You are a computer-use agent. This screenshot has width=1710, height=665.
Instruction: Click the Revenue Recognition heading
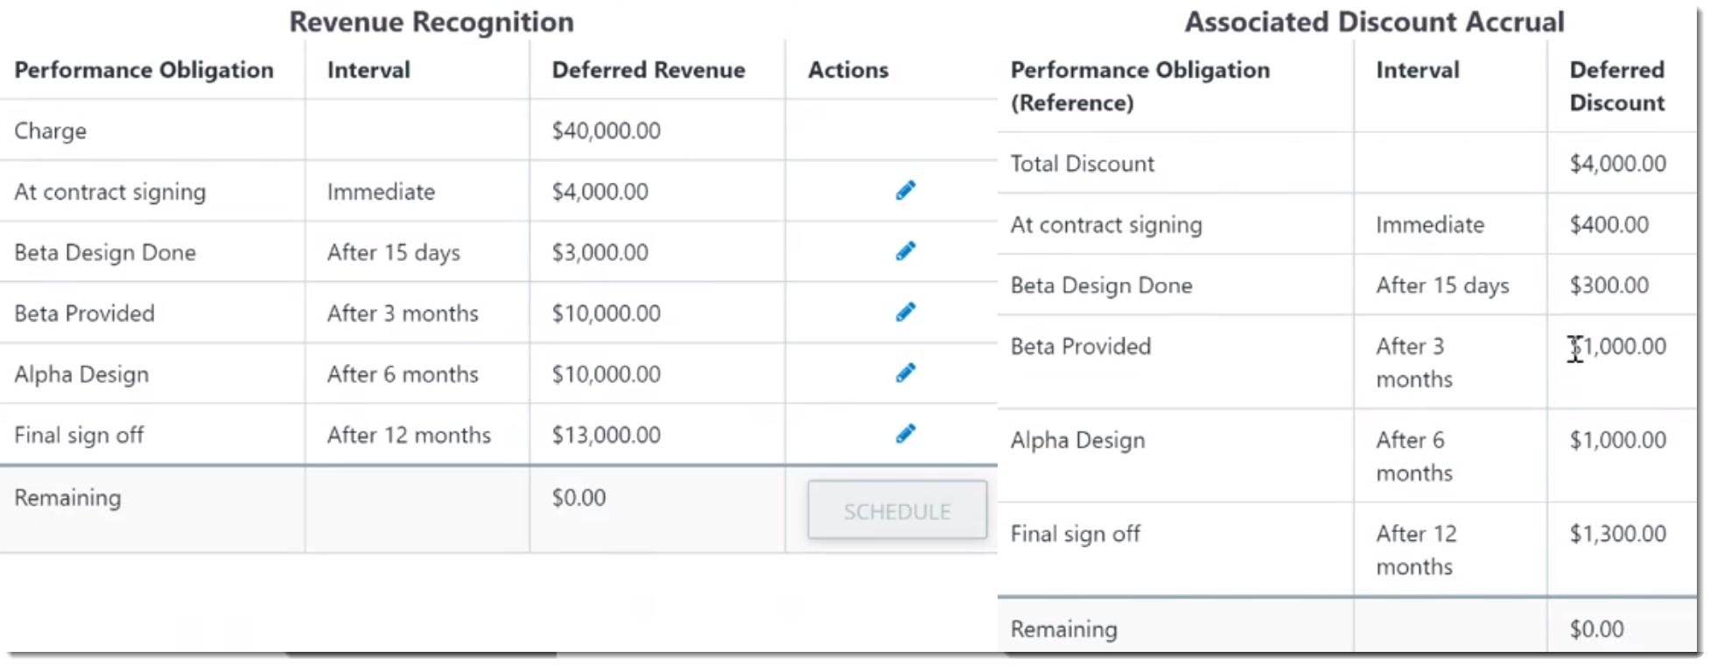pyautogui.click(x=431, y=22)
